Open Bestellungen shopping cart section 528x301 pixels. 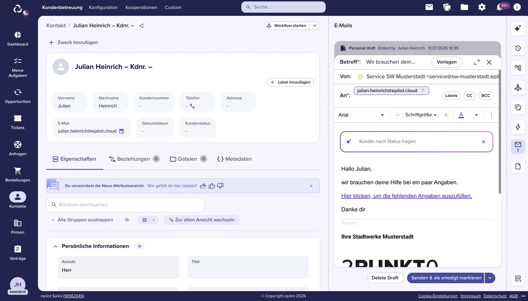pyautogui.click(x=18, y=175)
